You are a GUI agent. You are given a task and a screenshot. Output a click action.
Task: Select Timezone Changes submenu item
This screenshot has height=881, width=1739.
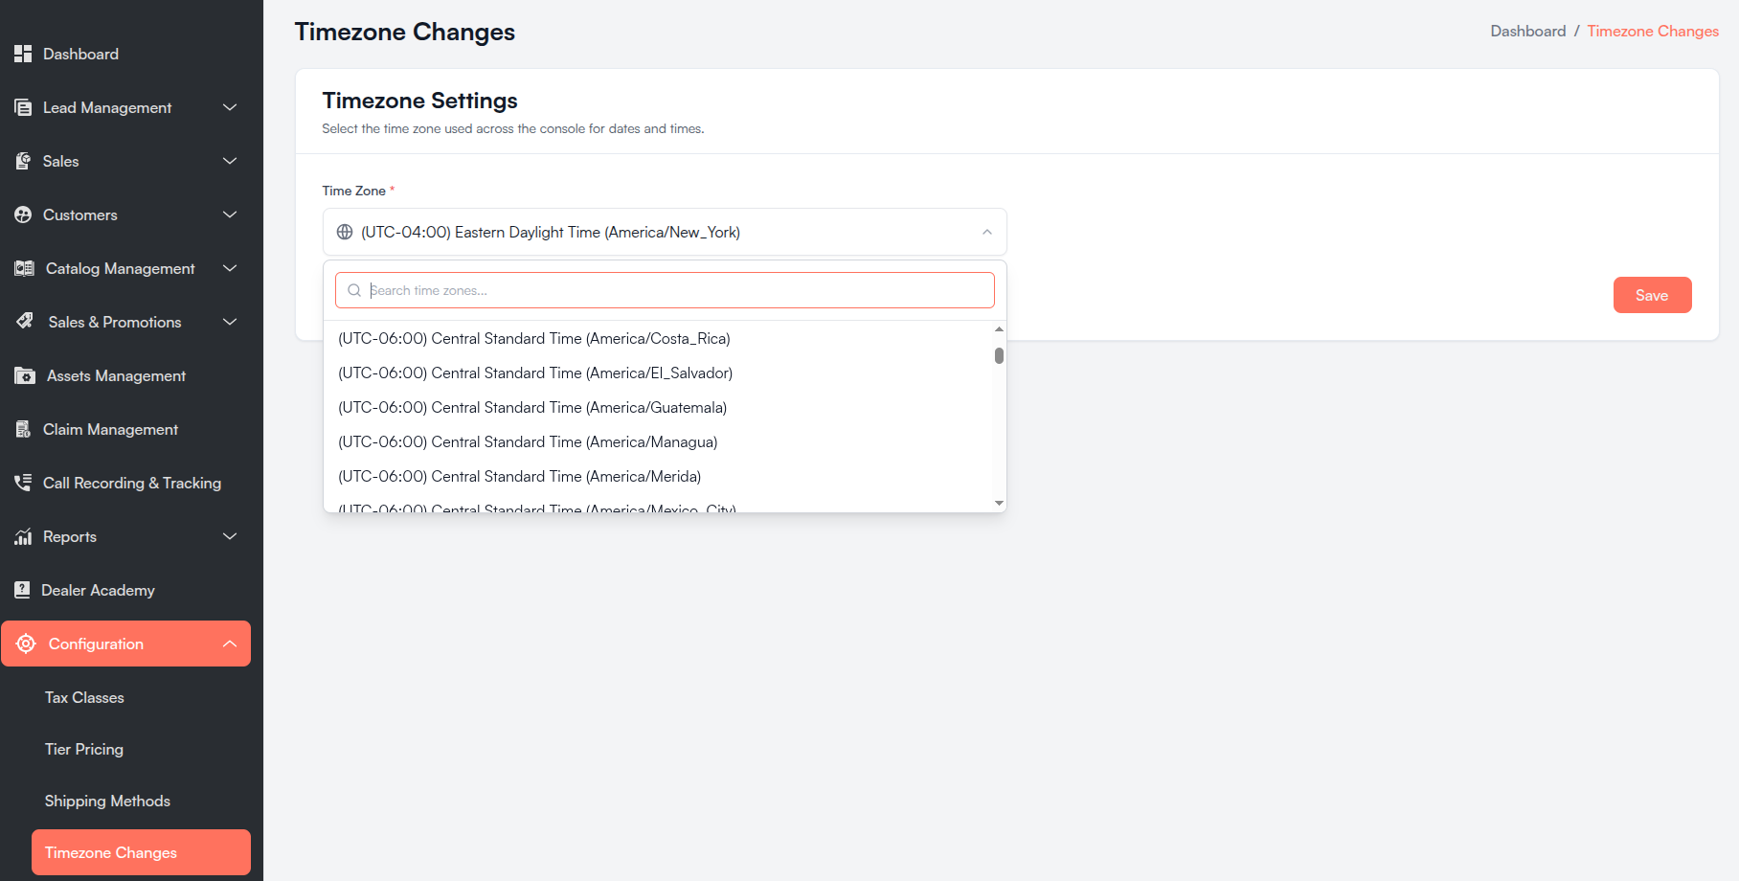[141, 852]
